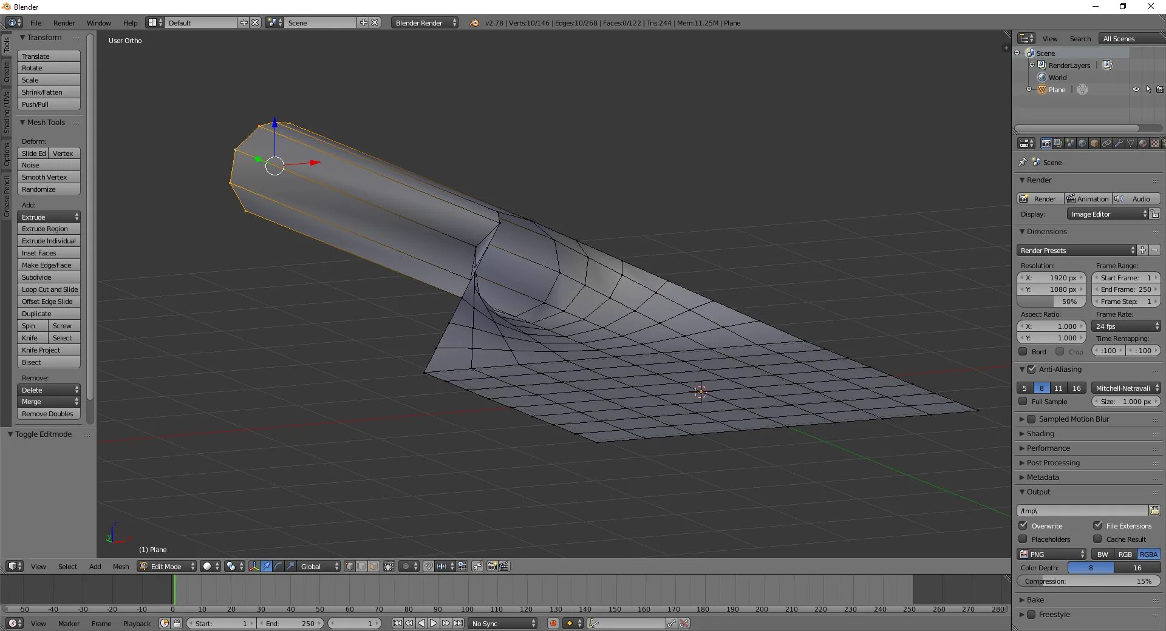Uncheck the Overwrite option in Output
The height and width of the screenshot is (631, 1166).
click(x=1023, y=526)
